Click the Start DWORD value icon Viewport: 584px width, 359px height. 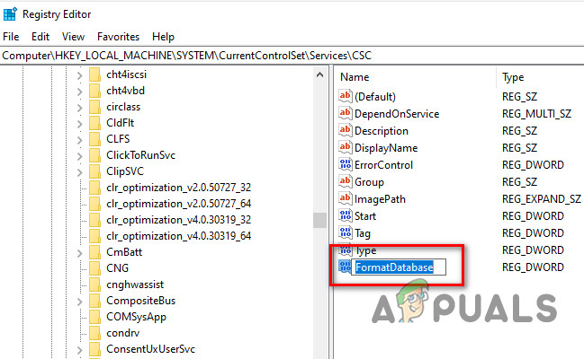point(345,216)
